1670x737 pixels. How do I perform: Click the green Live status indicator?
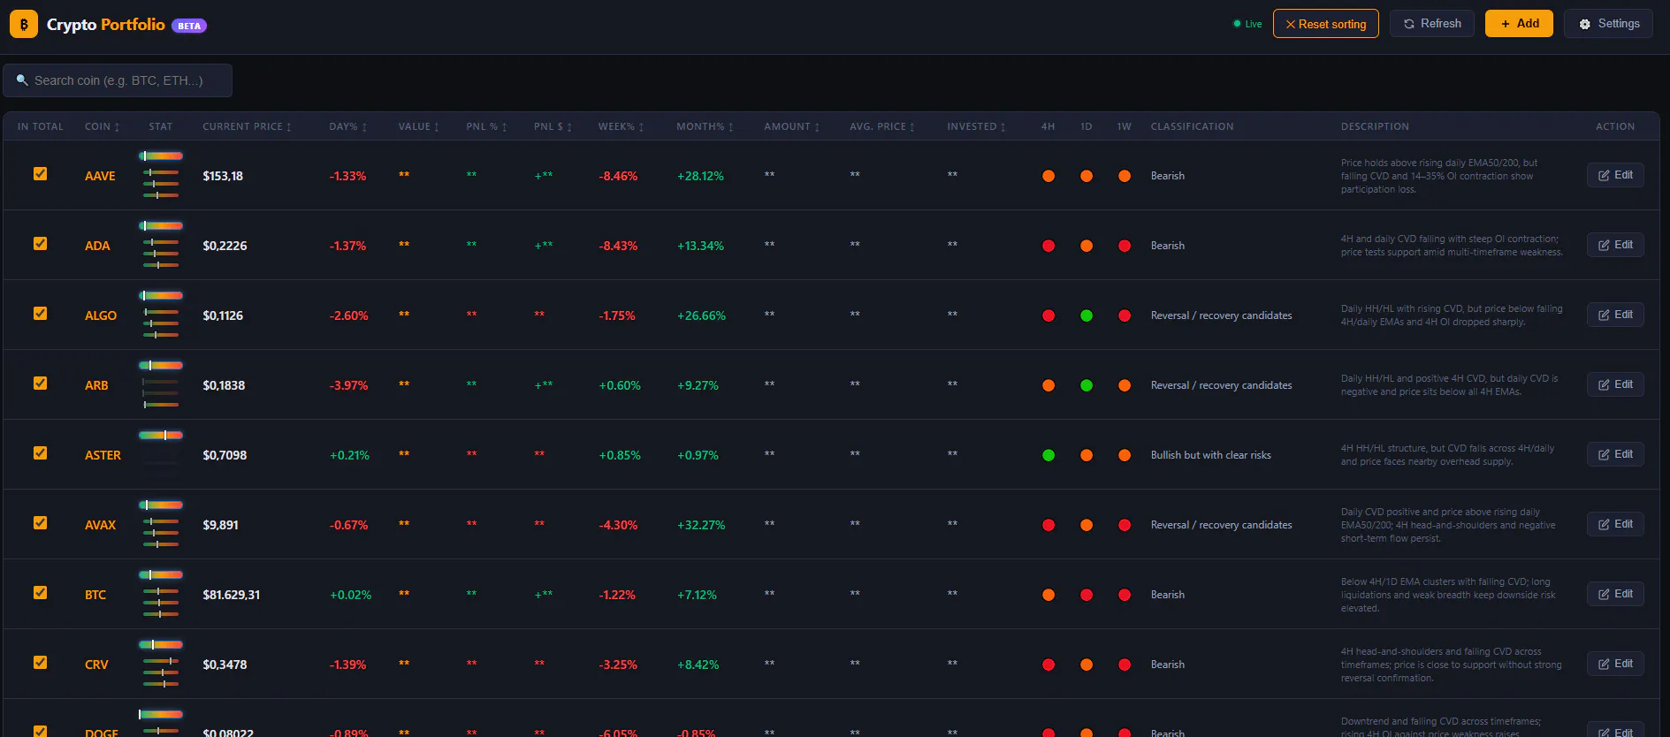[x=1247, y=24]
